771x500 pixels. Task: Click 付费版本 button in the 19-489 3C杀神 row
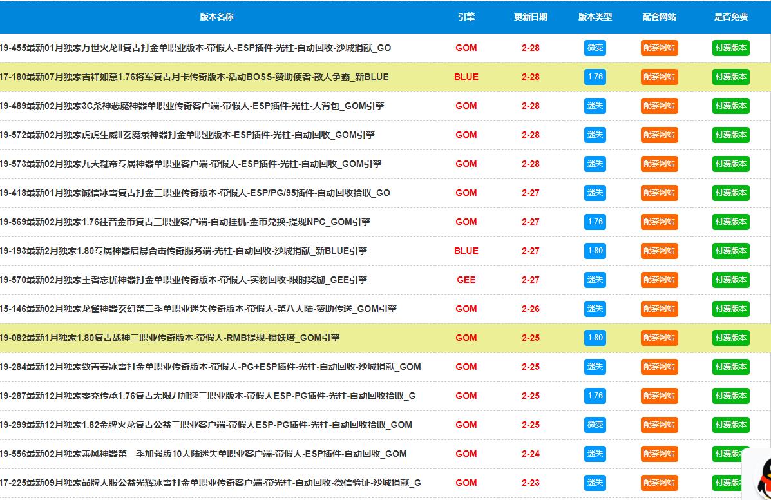(x=730, y=106)
